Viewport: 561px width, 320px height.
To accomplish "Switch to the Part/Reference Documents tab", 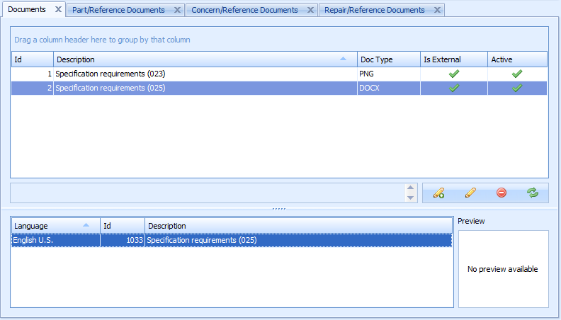I will pos(118,10).
